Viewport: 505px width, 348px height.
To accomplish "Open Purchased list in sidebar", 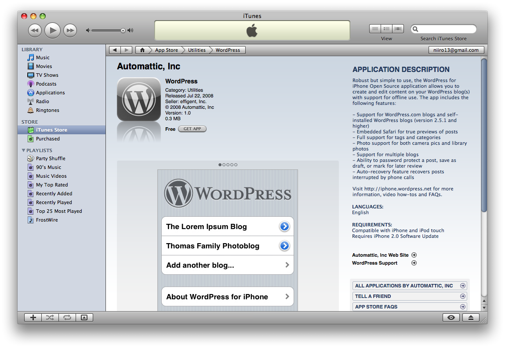I will 62,139.
